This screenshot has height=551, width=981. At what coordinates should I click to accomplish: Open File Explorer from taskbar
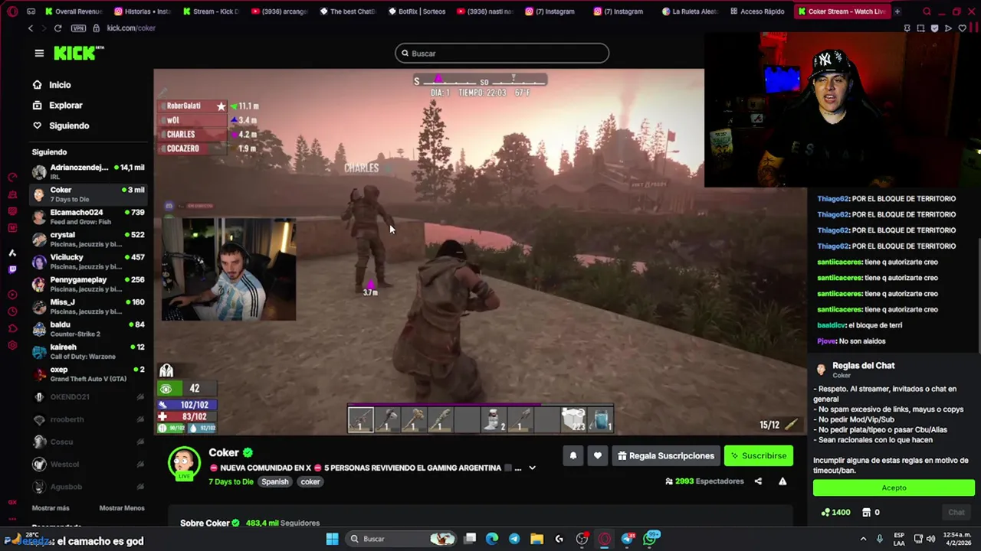[536, 539]
